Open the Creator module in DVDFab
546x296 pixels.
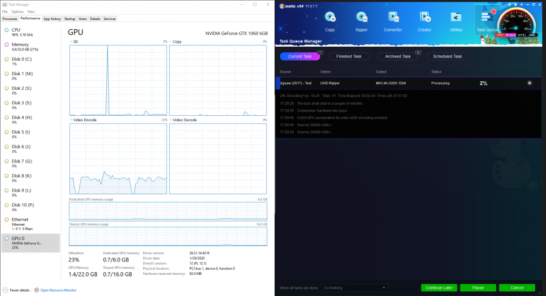[x=425, y=22]
